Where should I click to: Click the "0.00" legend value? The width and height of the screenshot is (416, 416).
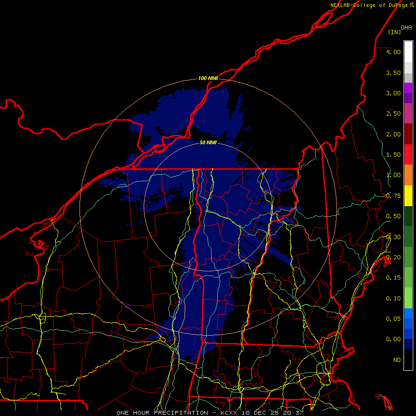pyautogui.click(x=393, y=339)
